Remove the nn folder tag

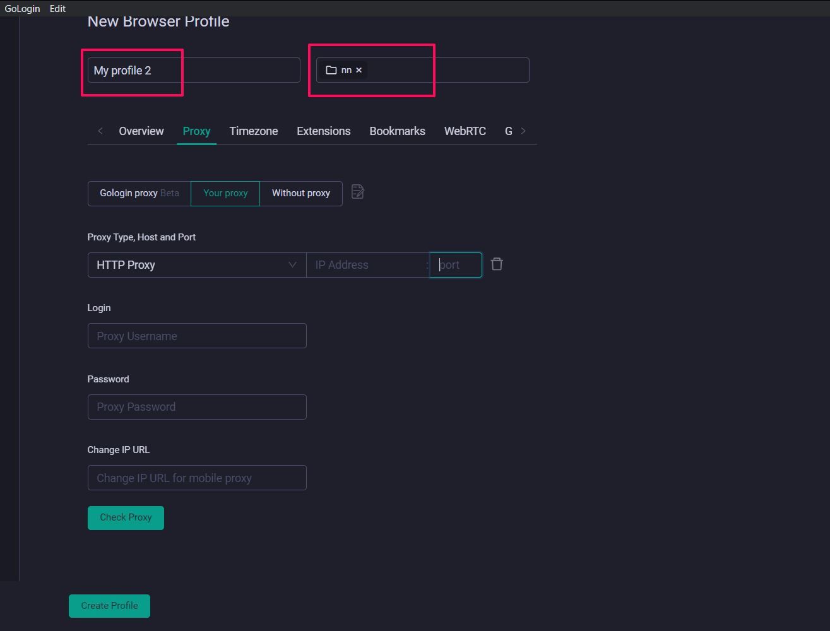(359, 70)
